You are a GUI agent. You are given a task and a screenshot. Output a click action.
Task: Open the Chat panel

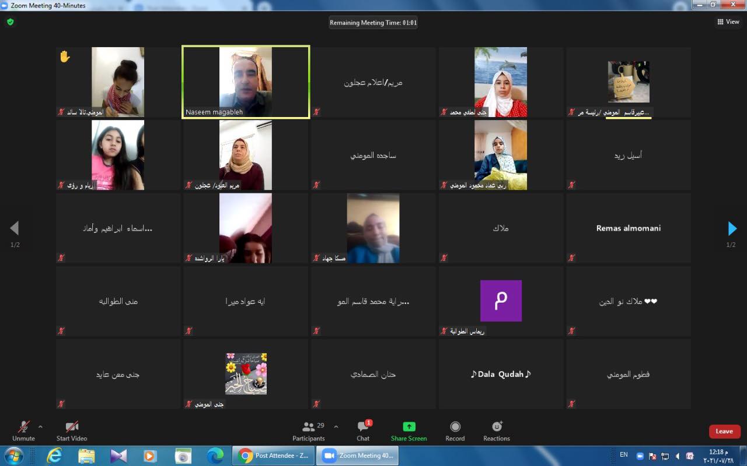363,431
